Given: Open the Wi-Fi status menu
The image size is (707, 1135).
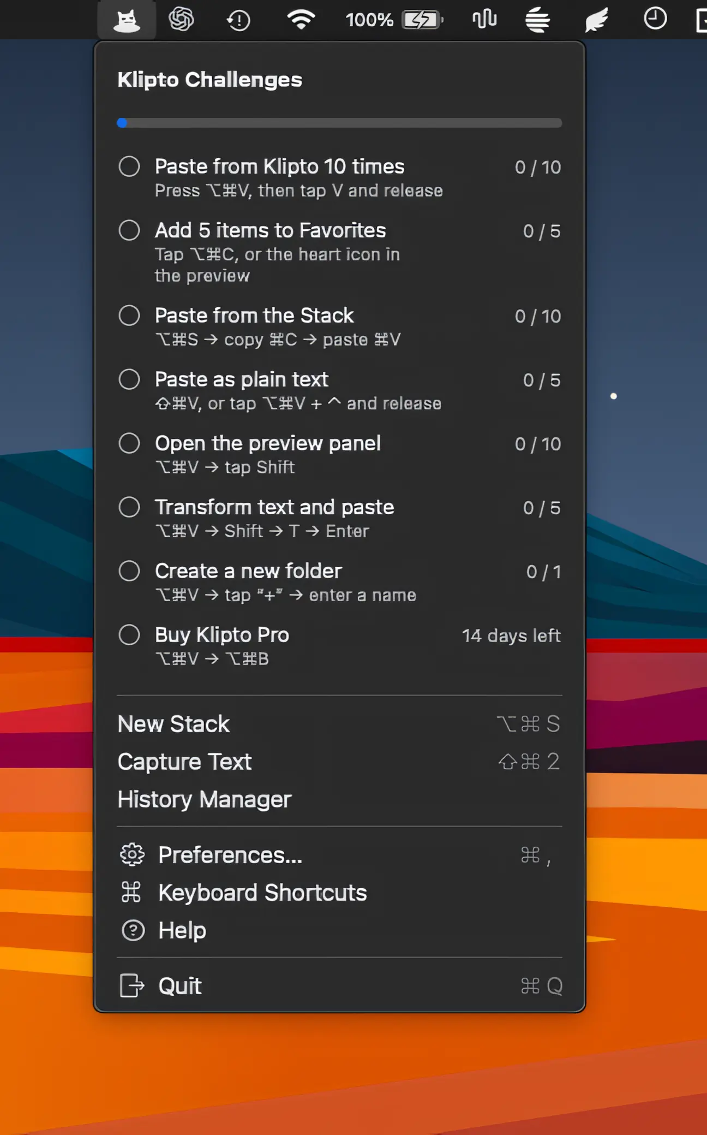Looking at the screenshot, I should [x=301, y=19].
